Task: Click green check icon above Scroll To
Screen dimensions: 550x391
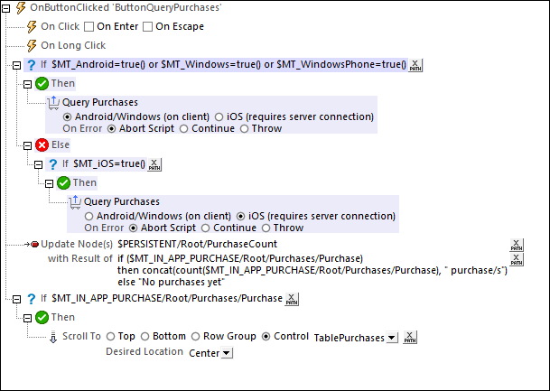Action: click(x=42, y=318)
